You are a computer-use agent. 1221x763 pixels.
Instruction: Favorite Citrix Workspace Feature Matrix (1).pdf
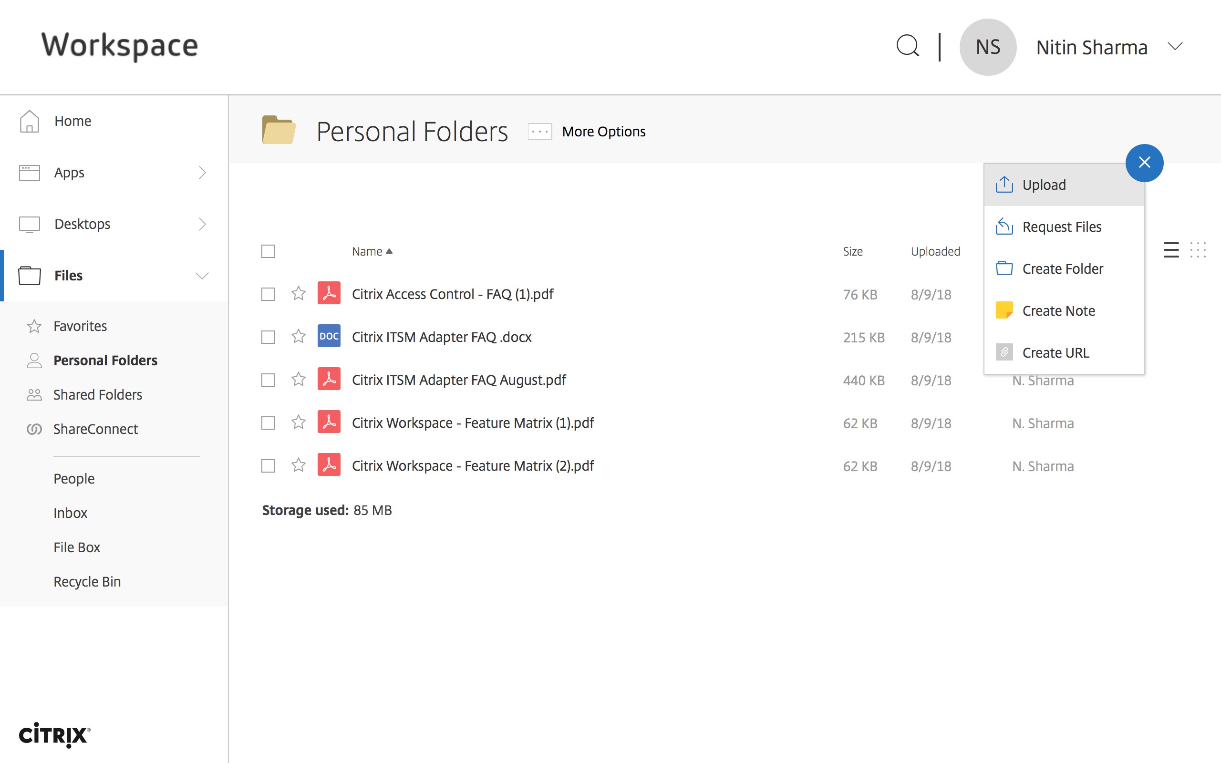click(298, 423)
